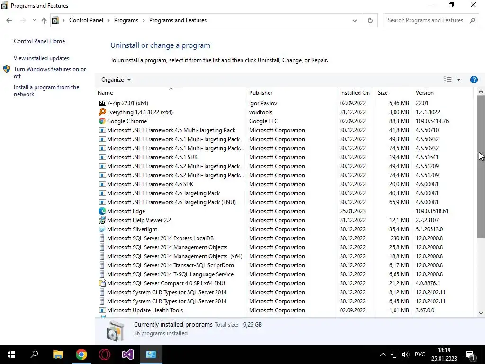Switch РУС keyboard language indicator

tap(420, 355)
